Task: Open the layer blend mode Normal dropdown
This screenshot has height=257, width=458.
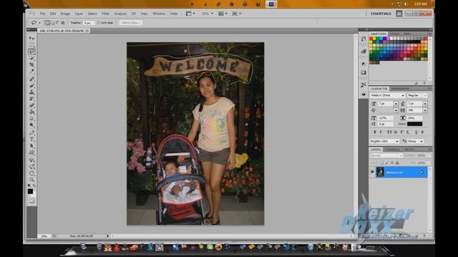Action: pos(386,156)
